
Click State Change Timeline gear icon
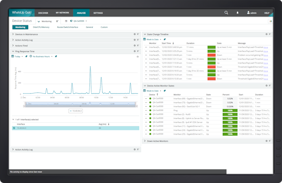[x=266, y=34]
